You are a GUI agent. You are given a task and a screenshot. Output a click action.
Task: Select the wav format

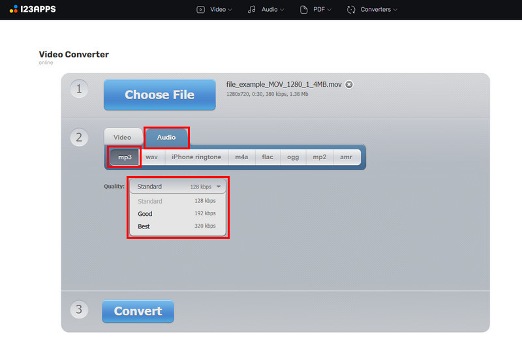(151, 157)
